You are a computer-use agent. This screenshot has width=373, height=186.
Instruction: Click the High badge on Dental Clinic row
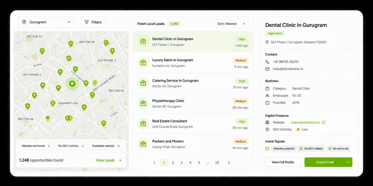pyautogui.click(x=242, y=39)
